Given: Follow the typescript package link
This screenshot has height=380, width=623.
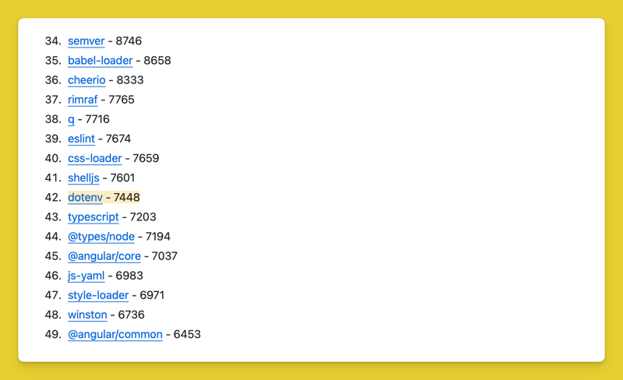Looking at the screenshot, I should tap(93, 217).
